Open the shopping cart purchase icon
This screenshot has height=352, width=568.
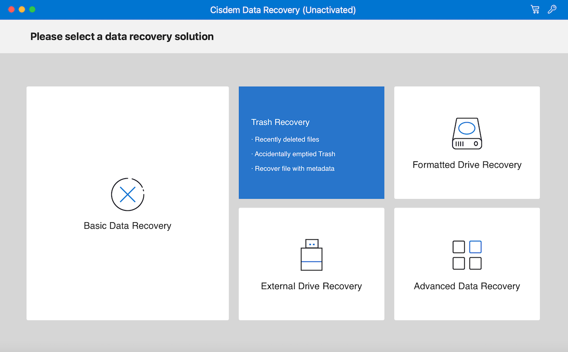point(535,9)
